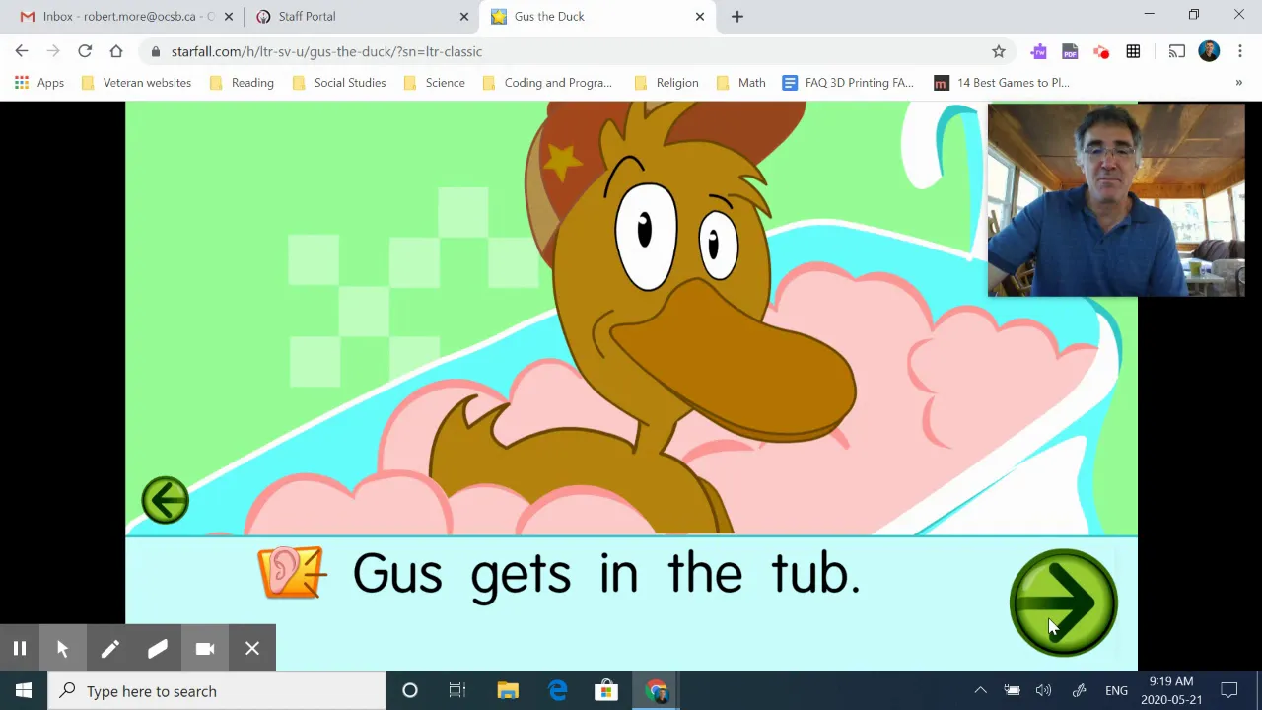Show hidden system tray icons
The width and height of the screenshot is (1262, 710).
click(980, 691)
